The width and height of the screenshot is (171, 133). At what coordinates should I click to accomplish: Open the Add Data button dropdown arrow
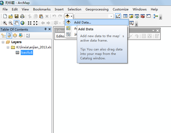coord(71,16)
